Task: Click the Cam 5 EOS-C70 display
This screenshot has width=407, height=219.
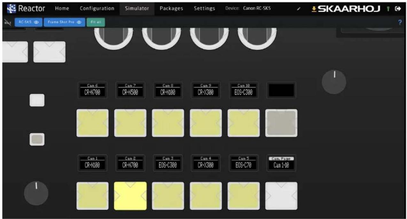Action: tap(244, 163)
